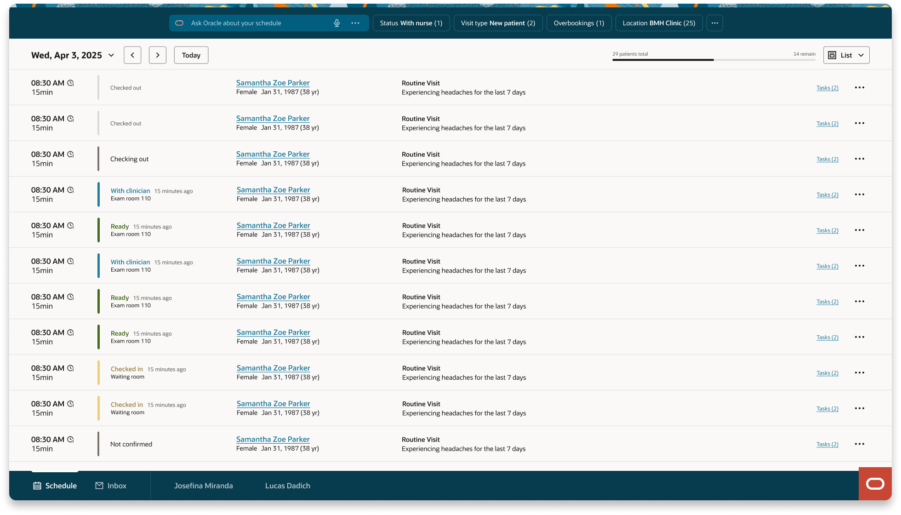Viewport: 901px width, 515px height.
Task: Click the Ask Oracle about your schedule field
Action: [x=269, y=23]
